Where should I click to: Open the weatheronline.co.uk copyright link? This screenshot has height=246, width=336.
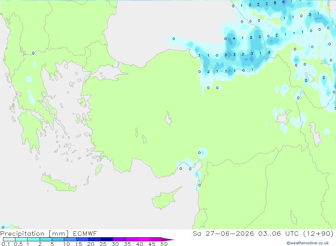click(307, 243)
